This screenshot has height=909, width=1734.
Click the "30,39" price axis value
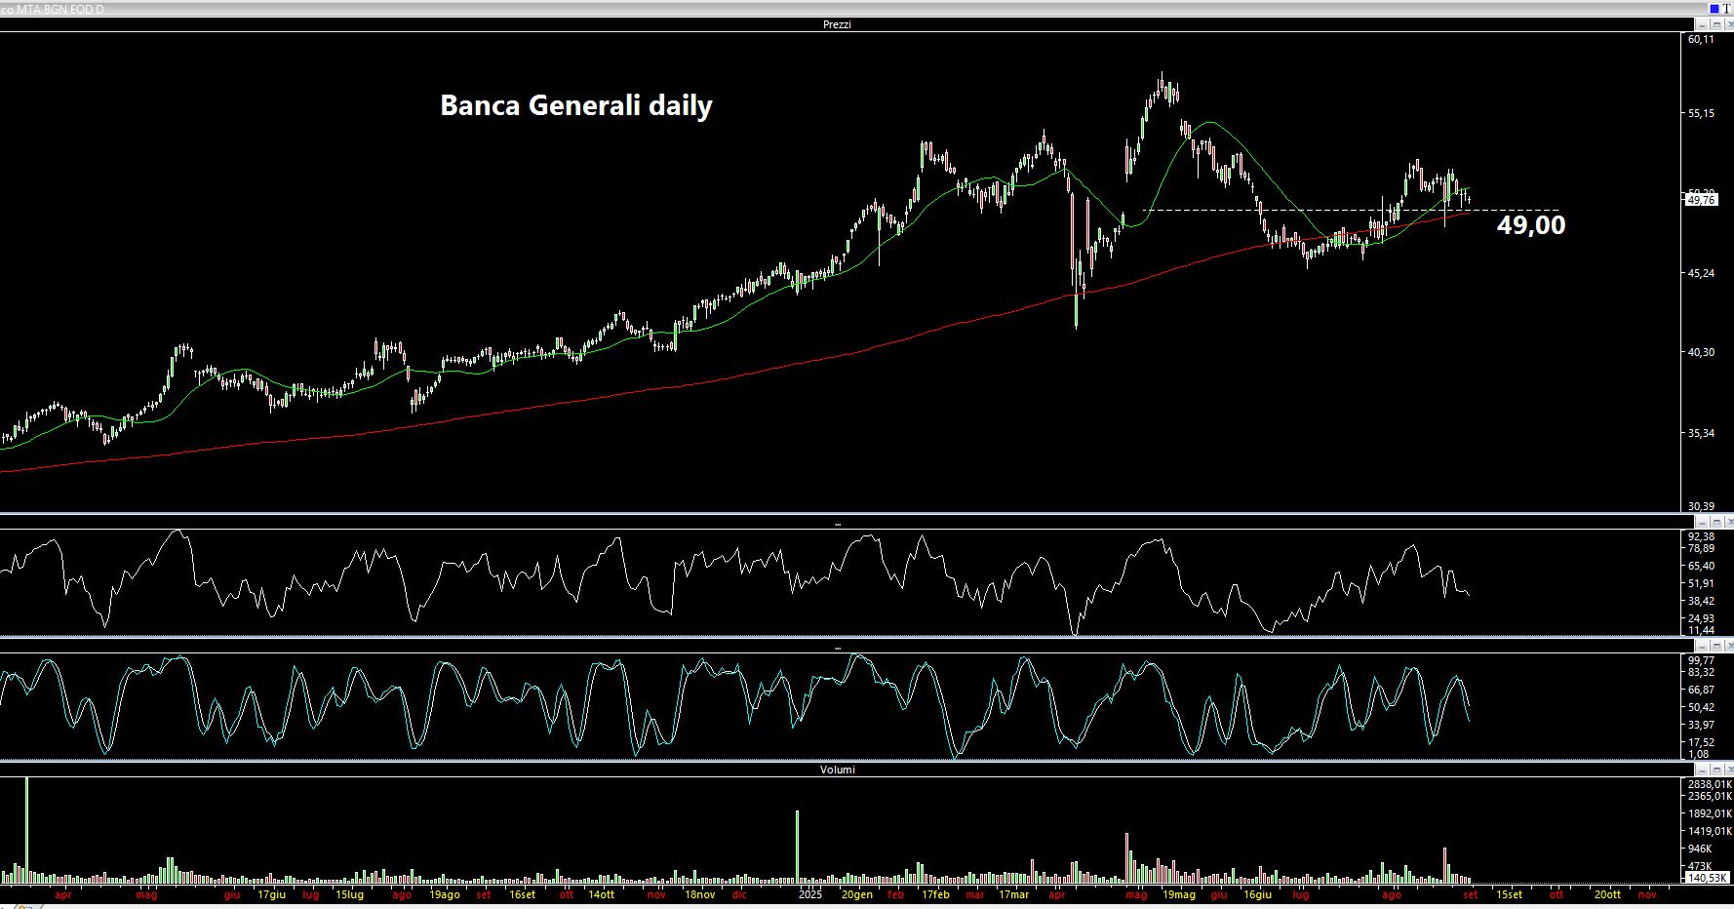click(1701, 506)
